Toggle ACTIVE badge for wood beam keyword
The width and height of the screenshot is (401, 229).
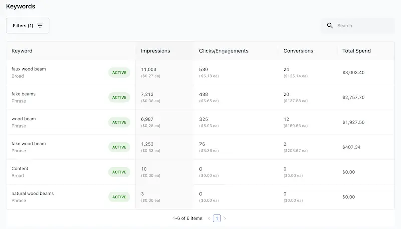[119, 122]
